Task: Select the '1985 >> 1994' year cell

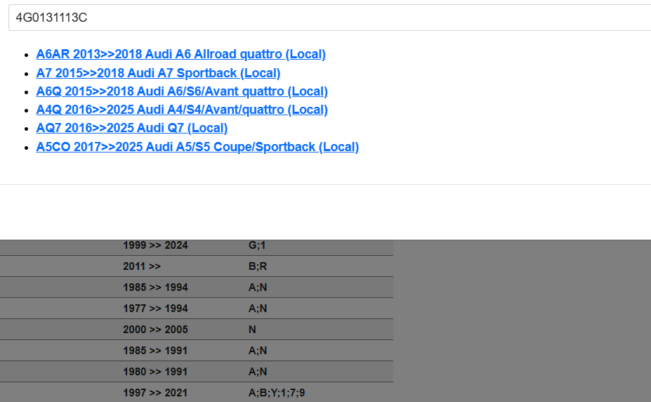Action: (155, 287)
